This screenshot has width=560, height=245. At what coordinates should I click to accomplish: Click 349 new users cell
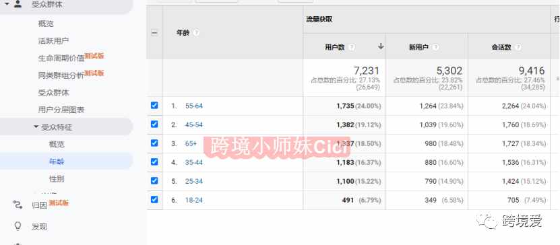point(431,201)
